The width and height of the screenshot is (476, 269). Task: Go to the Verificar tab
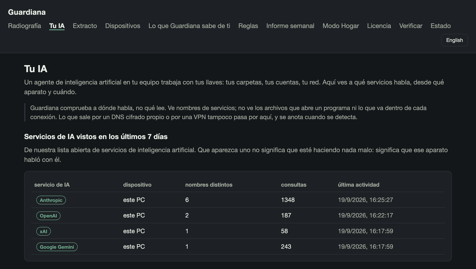point(411,26)
